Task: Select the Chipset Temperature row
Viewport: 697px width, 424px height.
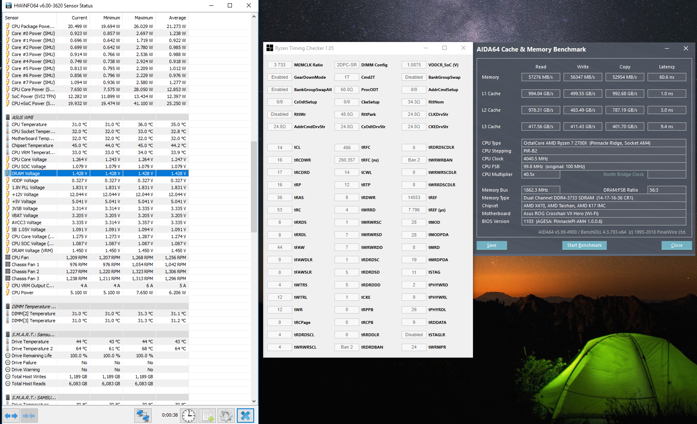Action: pyautogui.click(x=96, y=145)
